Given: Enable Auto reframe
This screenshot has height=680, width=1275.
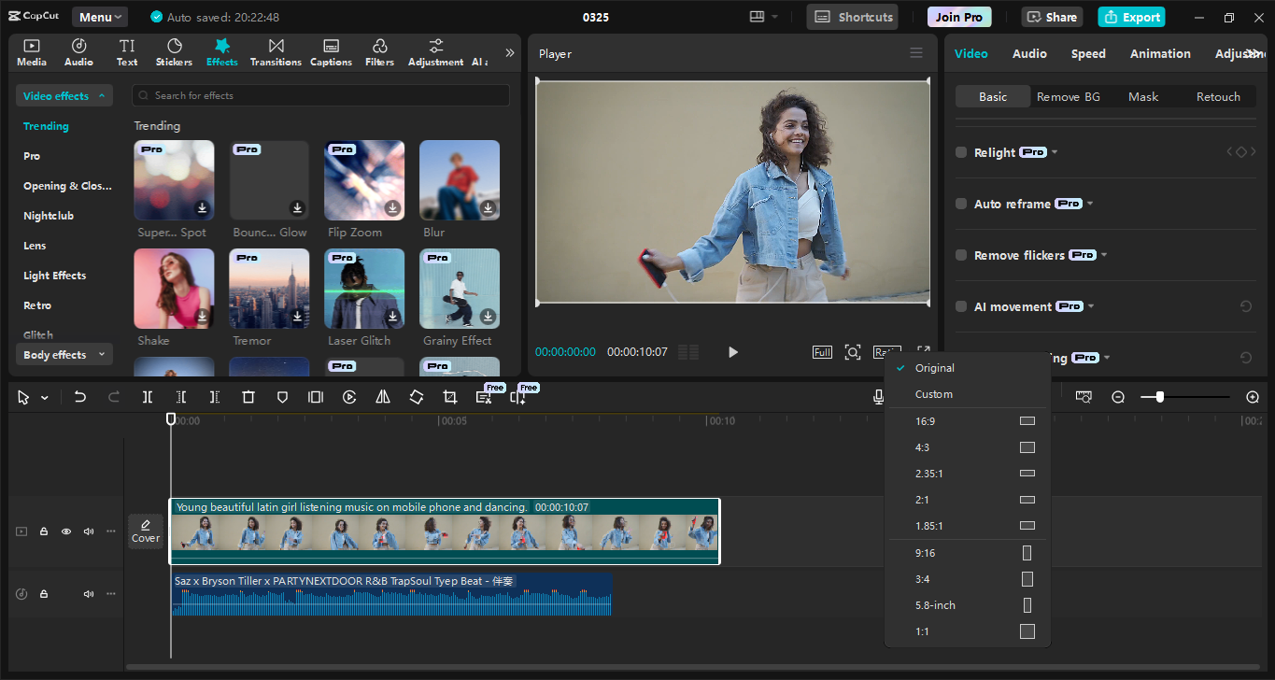Looking at the screenshot, I should point(960,203).
